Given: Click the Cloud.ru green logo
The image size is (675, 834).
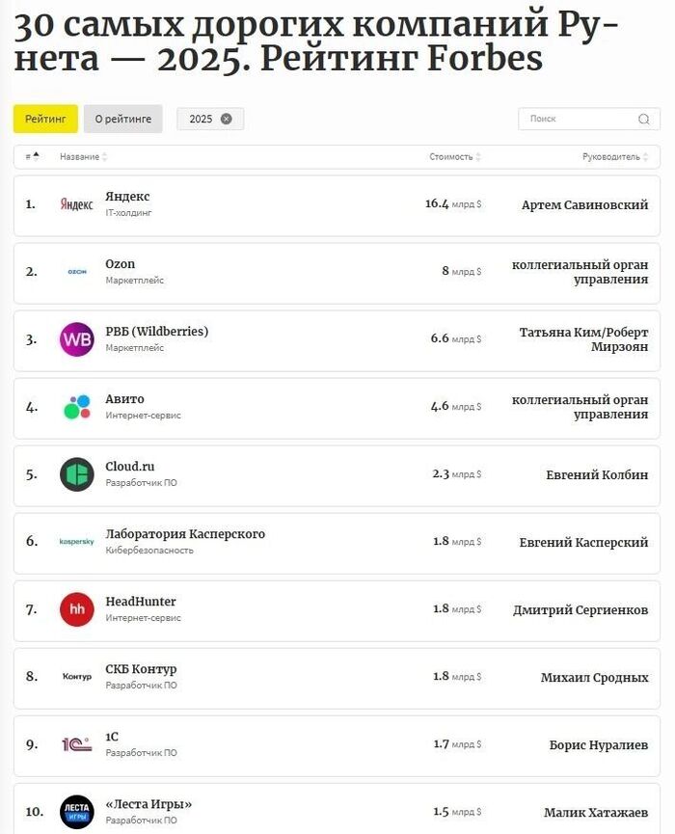Looking at the screenshot, I should pos(77,474).
